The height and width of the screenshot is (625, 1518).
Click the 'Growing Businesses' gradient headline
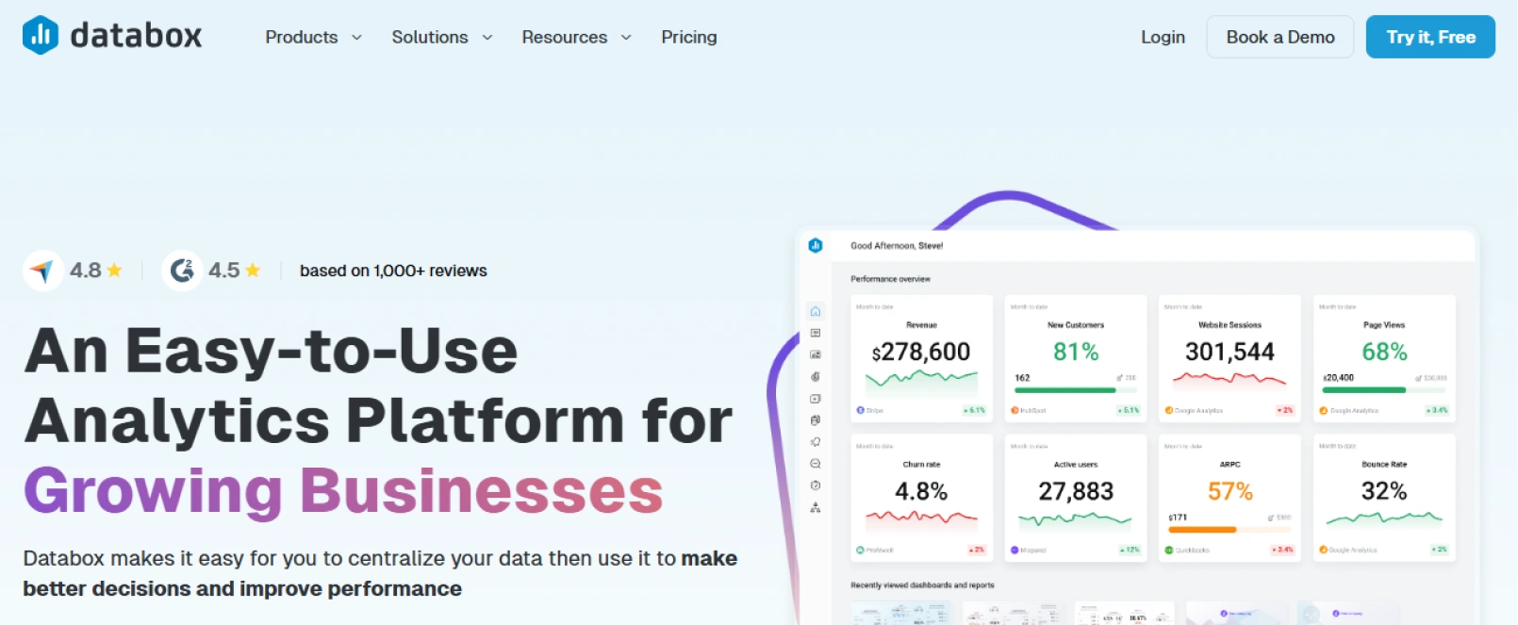343,492
